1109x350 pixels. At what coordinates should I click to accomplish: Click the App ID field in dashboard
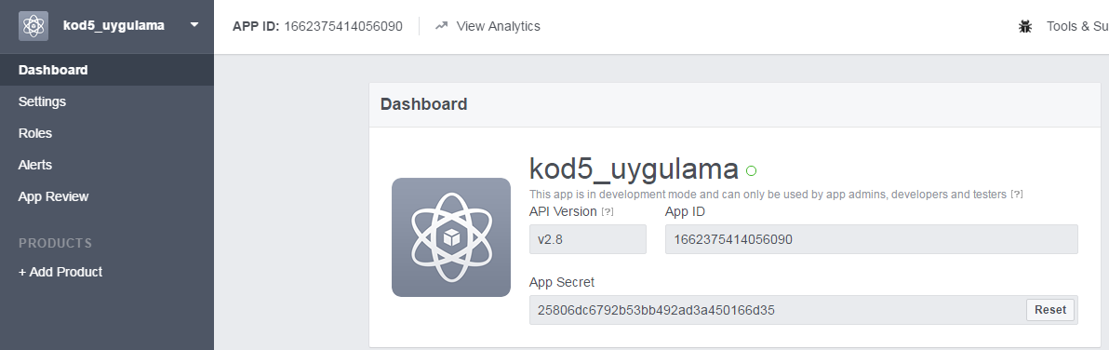point(872,239)
